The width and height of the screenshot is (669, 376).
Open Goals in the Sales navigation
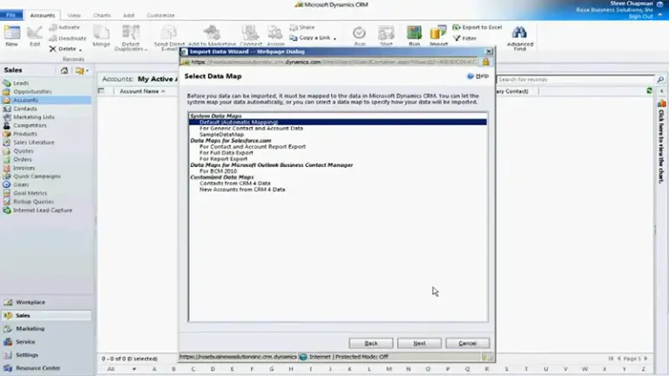coord(21,185)
